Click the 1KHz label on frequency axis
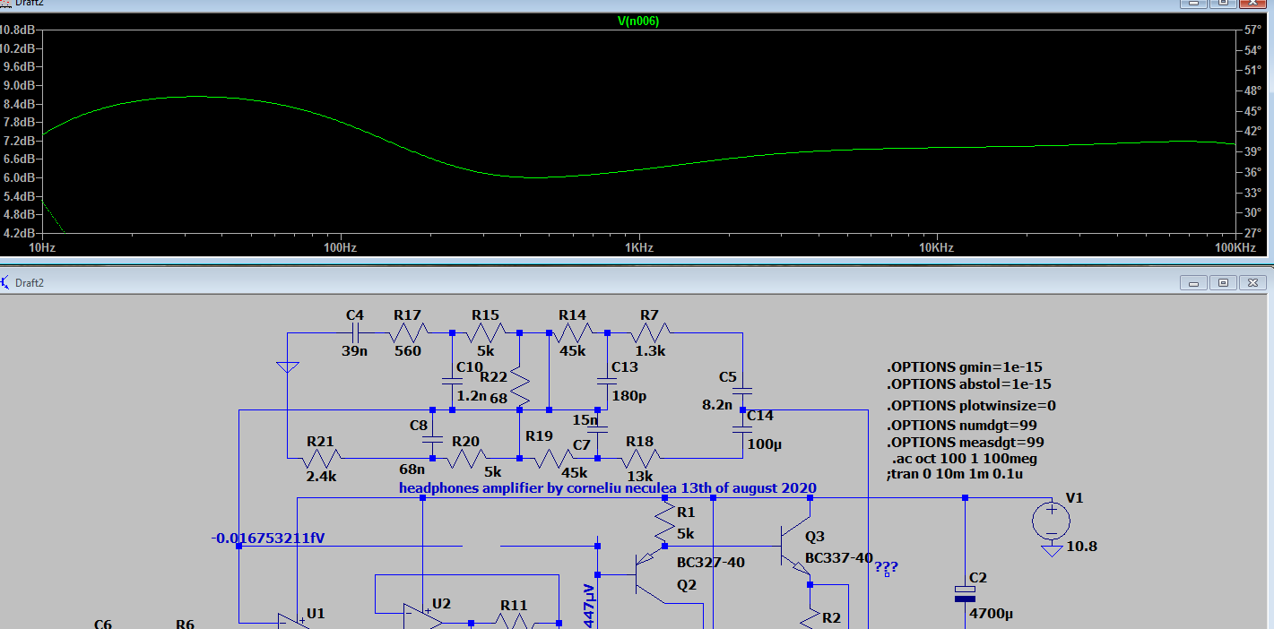 638,247
